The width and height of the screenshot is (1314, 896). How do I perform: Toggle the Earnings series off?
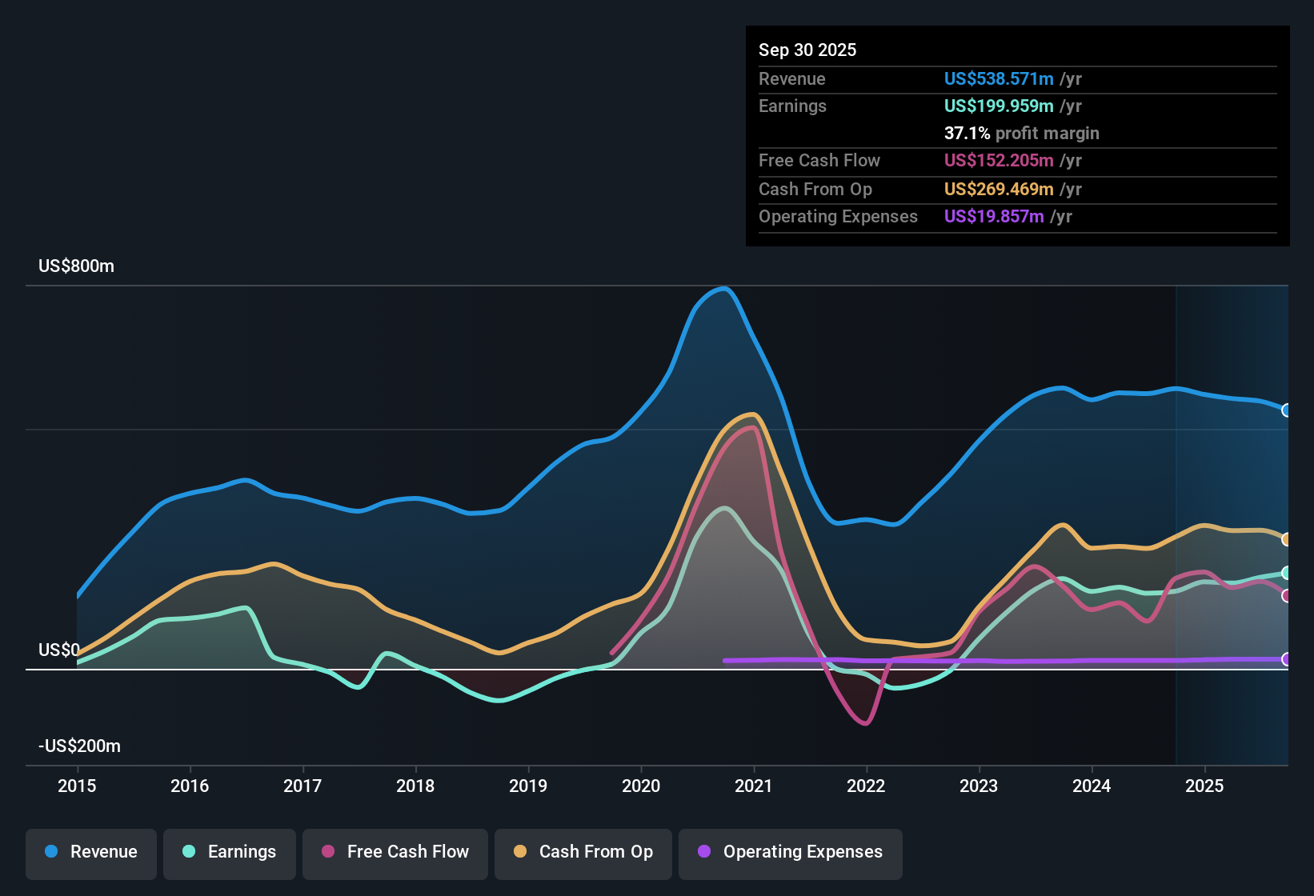click(x=230, y=852)
